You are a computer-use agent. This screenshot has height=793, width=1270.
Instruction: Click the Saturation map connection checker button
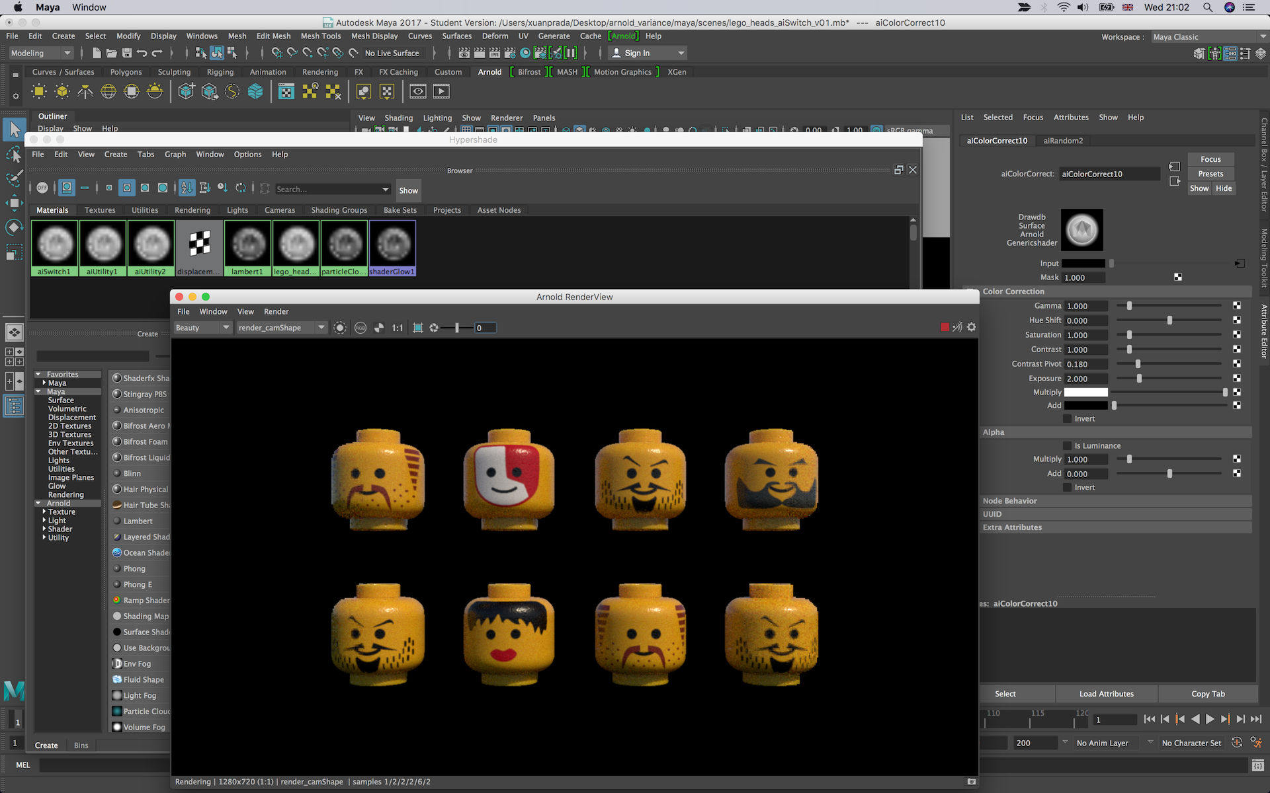click(1237, 334)
